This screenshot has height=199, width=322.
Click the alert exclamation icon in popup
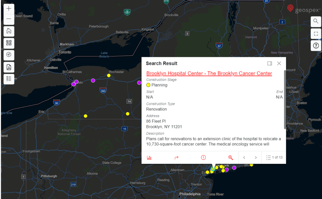pyautogui.click(x=203, y=158)
